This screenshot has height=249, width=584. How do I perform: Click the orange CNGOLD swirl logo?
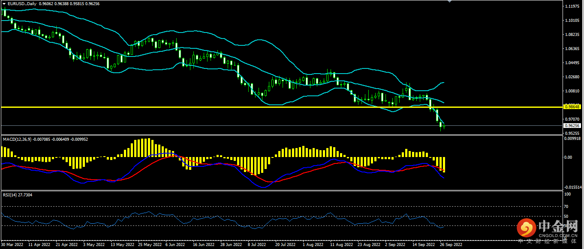pos(526,228)
